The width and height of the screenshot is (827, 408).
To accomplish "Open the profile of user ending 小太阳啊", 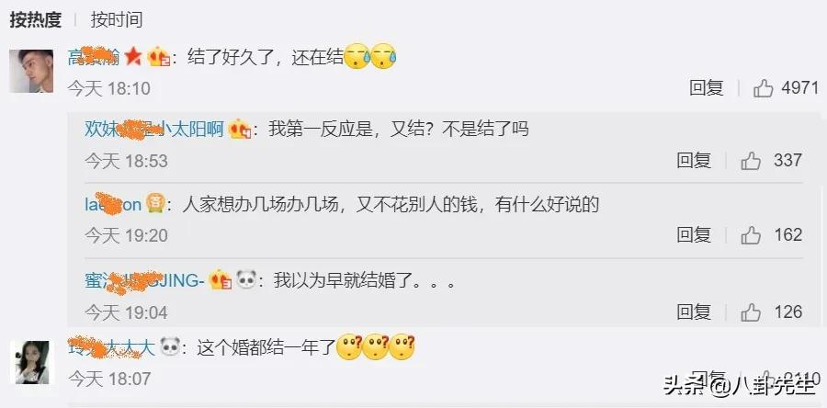I will [154, 129].
